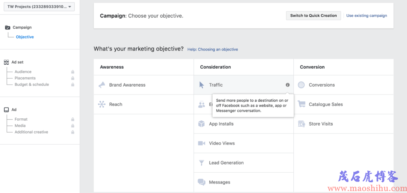The image size is (407, 193).
Task: Click the Conversion column header
Action: pyautogui.click(x=312, y=67)
